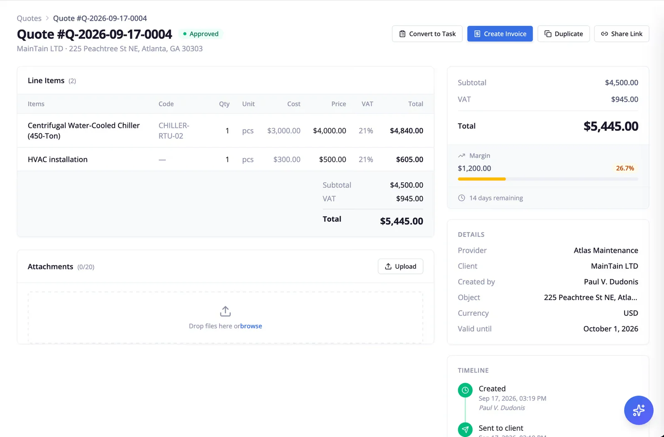Viewport: 664px width, 437px height.
Task: Click the browse link in drop zone
Action: (x=251, y=326)
